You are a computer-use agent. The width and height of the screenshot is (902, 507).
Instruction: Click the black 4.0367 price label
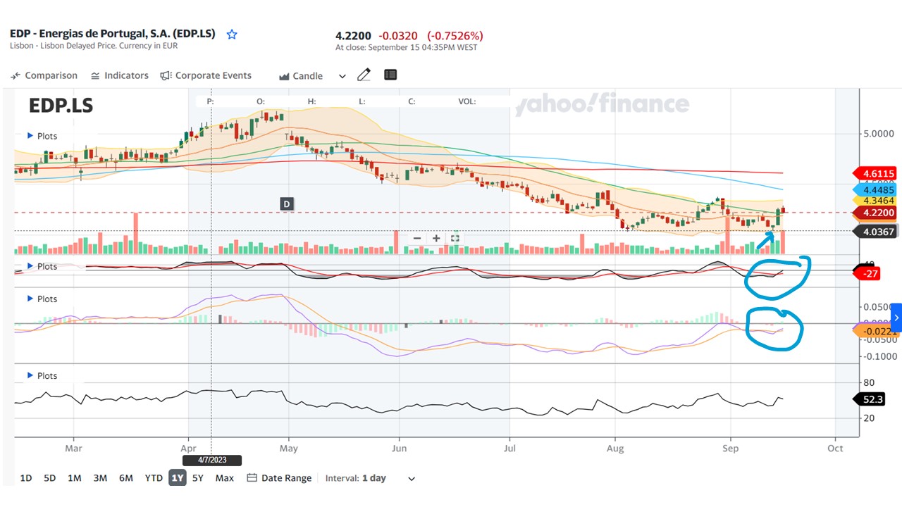click(875, 231)
